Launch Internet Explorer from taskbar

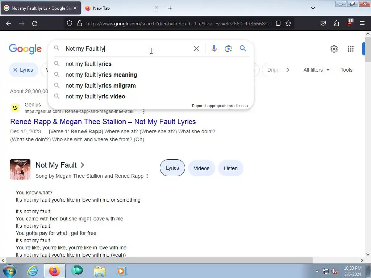32,271
